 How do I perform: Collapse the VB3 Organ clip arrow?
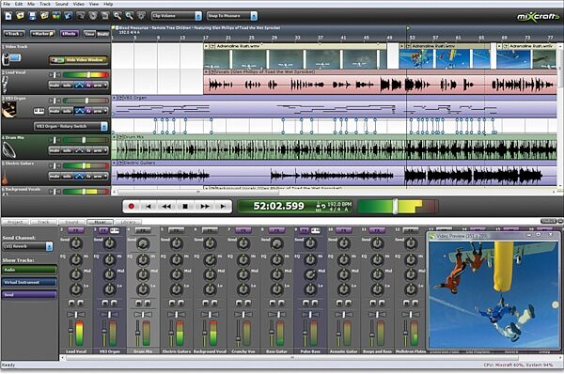(115, 98)
